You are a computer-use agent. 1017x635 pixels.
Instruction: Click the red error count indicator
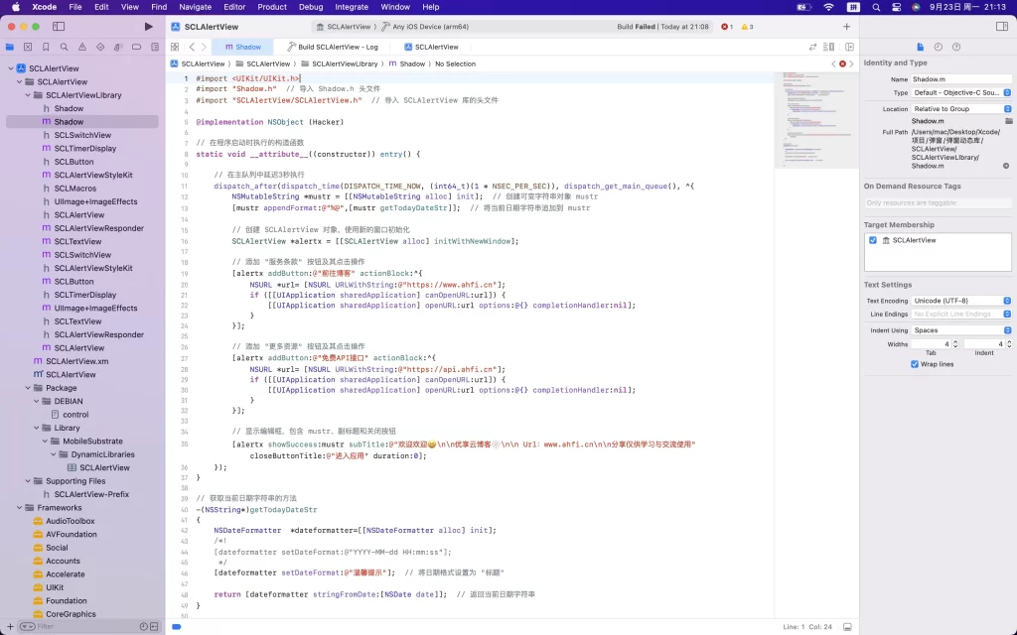(x=727, y=27)
